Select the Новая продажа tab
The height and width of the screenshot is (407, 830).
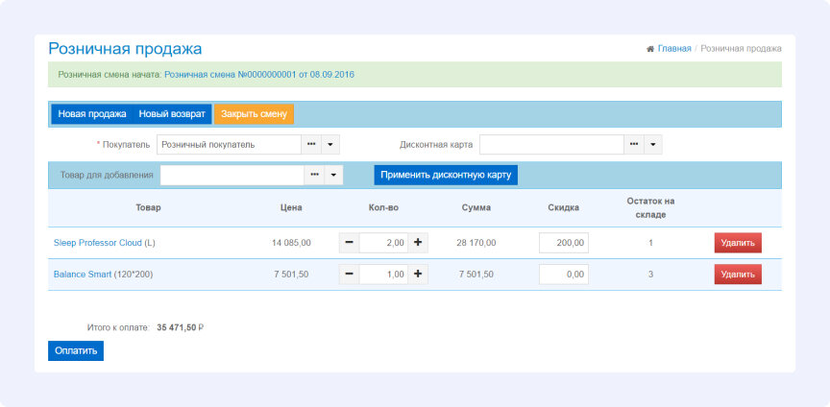click(92, 114)
